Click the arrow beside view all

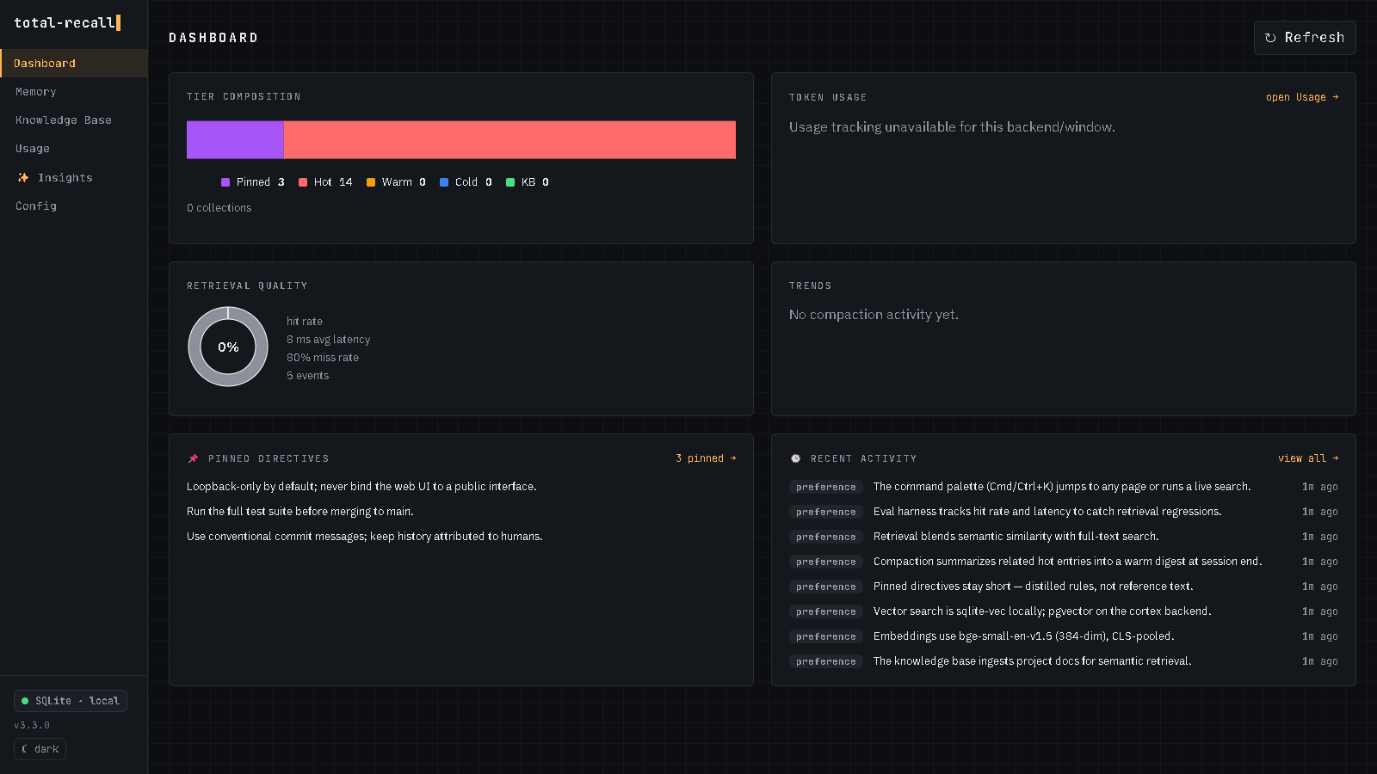click(x=1335, y=458)
